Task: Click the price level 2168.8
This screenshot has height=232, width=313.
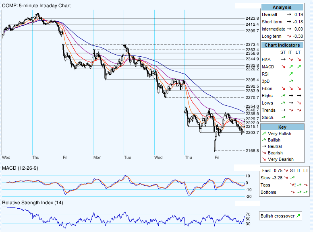Action: (x=252, y=151)
